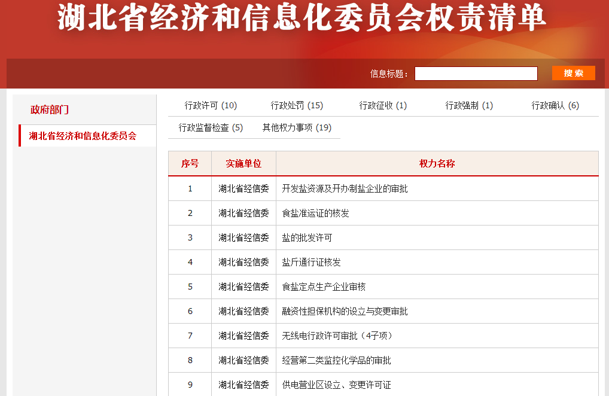View 经营第二类监控化学品的审批 item

click(x=336, y=360)
